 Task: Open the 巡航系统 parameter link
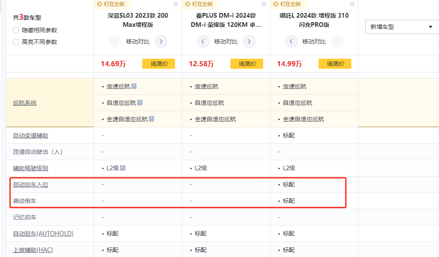[x=25, y=103]
